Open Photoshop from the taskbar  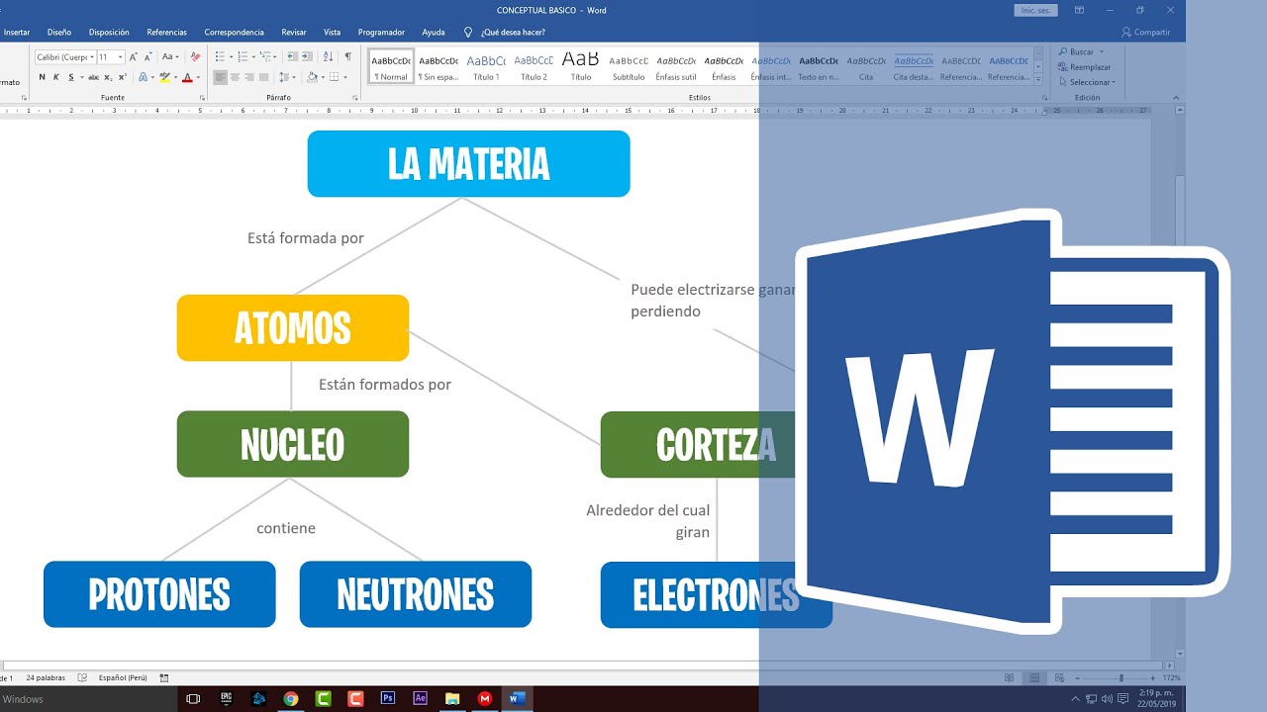pos(388,698)
